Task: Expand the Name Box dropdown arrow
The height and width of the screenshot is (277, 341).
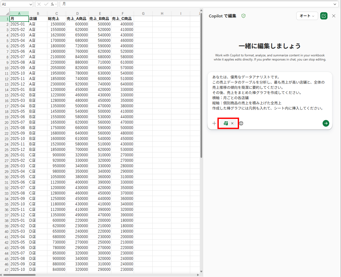Action: 31,4
